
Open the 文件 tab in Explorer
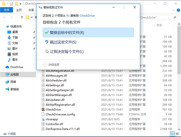click(6, 10)
